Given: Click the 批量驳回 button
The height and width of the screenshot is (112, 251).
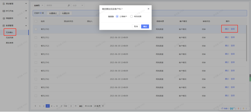Looking at the screenshot, I should tap(66, 13).
